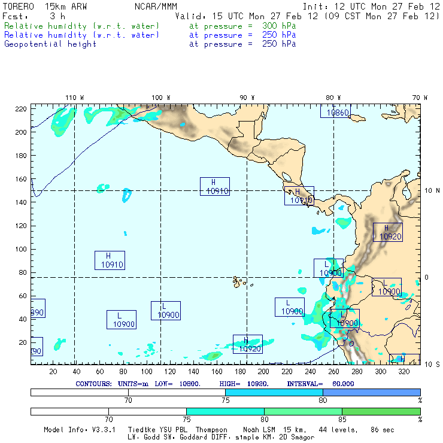443x443 pixels.
Task: Click the cyan 75–80% segment of upper color bar
Action: 274,392
